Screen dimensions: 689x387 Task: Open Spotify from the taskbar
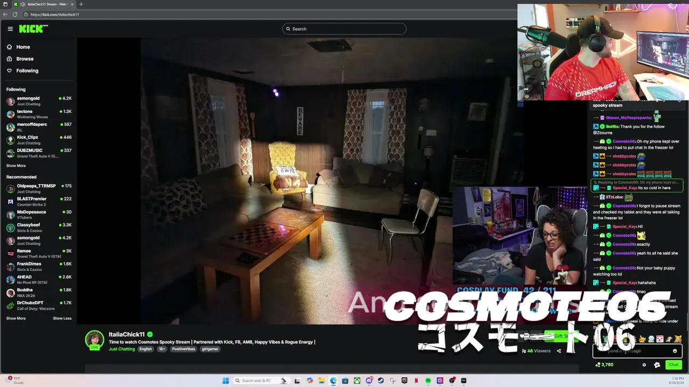click(428, 381)
